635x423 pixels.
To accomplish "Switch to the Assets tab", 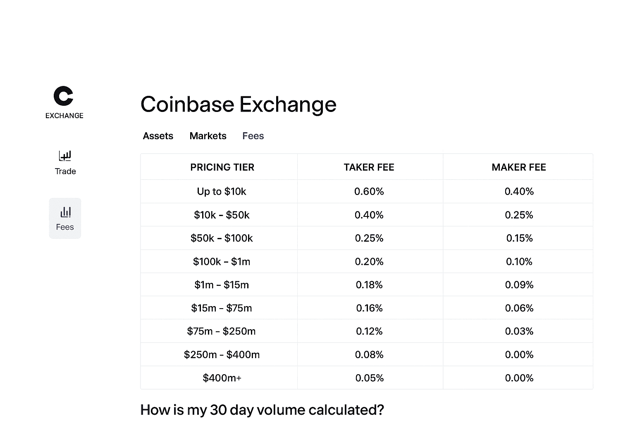I will 158,136.
